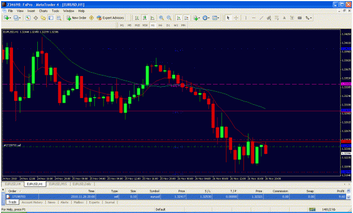Switch chart to Bar Chart style

(x=137, y=18)
